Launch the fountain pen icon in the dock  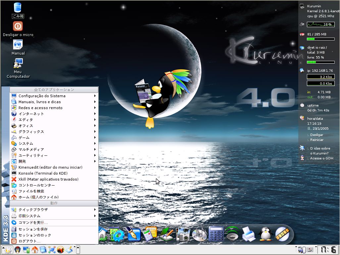[x=133, y=234]
